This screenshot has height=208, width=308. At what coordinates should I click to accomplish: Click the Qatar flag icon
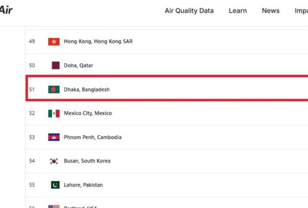55,65
